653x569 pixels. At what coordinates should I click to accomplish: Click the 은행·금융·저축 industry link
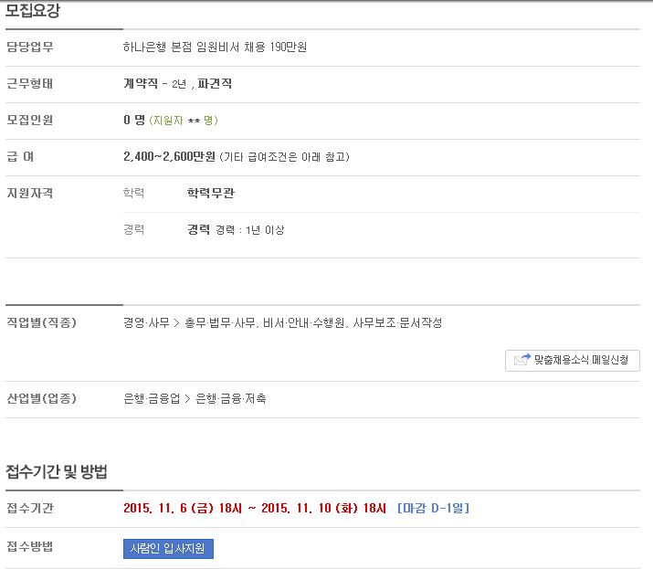pos(231,398)
